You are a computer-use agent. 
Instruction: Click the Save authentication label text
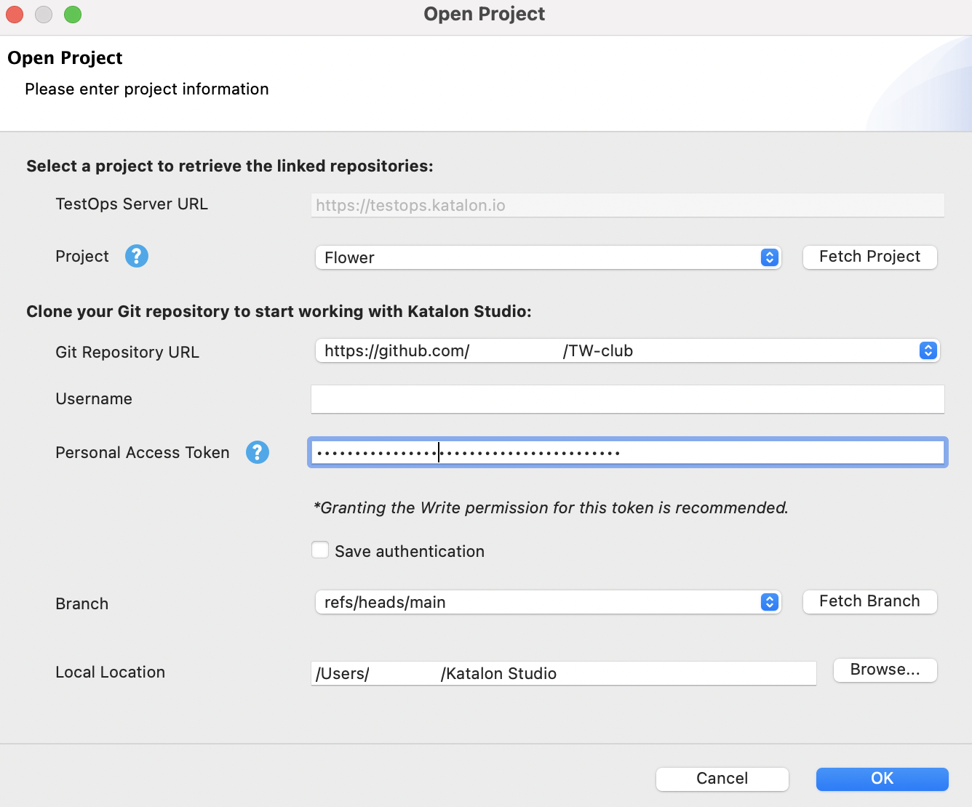point(410,551)
